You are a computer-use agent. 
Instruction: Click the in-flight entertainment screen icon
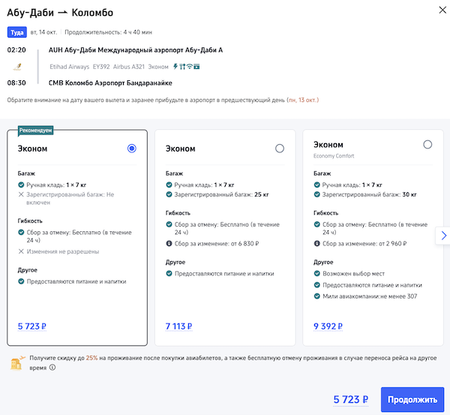[x=196, y=67]
